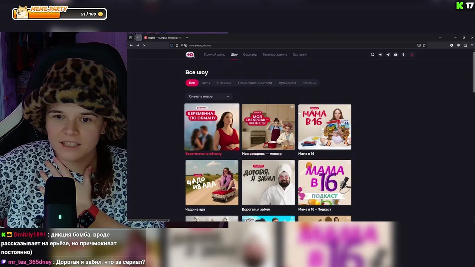The image size is (475, 267).
Task: Open the Прямой эфир menu item
Action: point(214,55)
